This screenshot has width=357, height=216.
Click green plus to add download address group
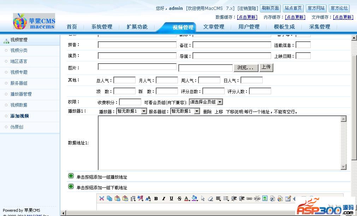point(71,187)
